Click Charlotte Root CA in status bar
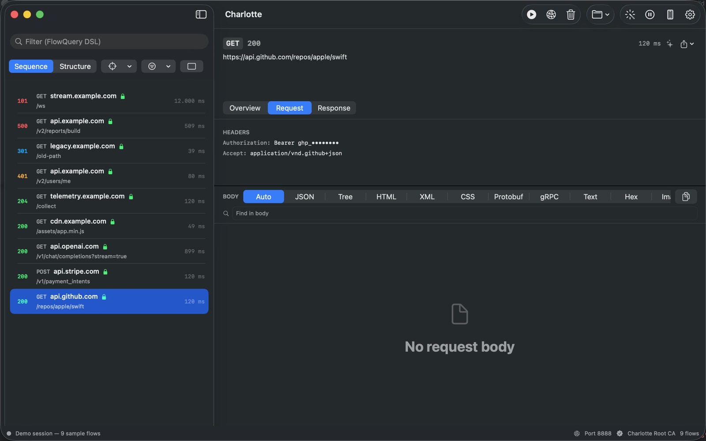The image size is (706, 441). 651,434
